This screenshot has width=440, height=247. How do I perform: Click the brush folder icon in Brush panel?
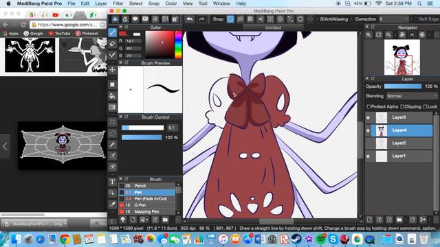[x=165, y=220]
